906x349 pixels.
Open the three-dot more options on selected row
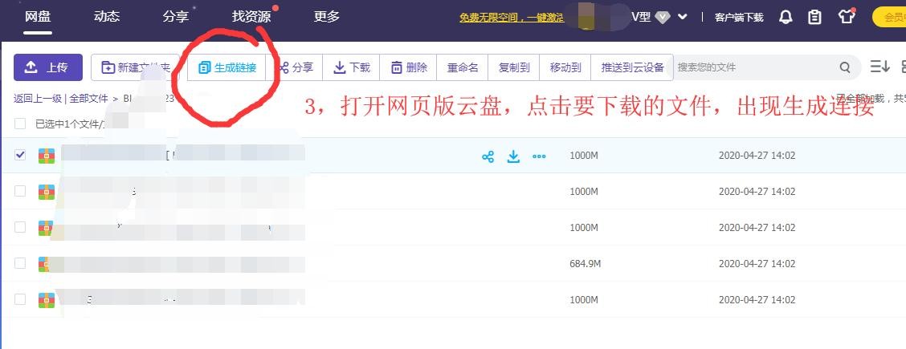pyautogui.click(x=539, y=156)
